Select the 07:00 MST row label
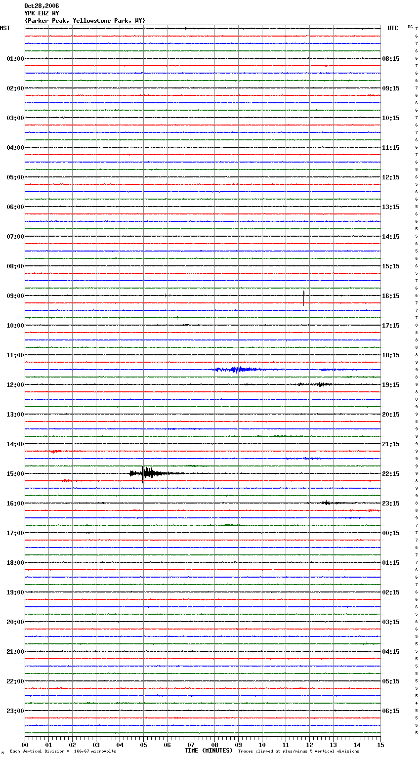This screenshot has width=420, height=758. tap(15, 237)
